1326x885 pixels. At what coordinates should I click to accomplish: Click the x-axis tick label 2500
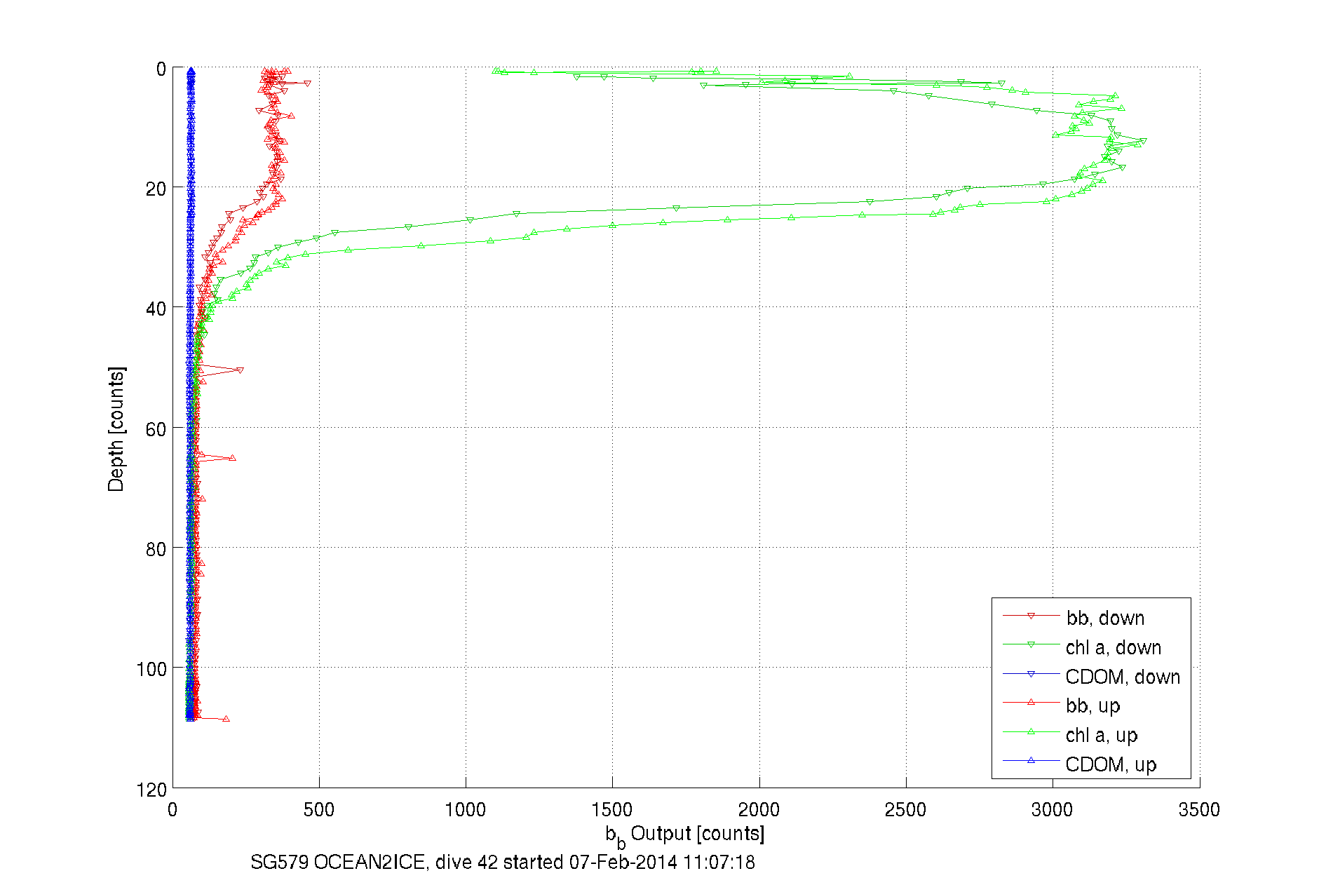pos(905,810)
